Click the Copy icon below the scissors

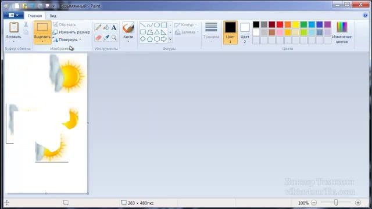(26, 33)
